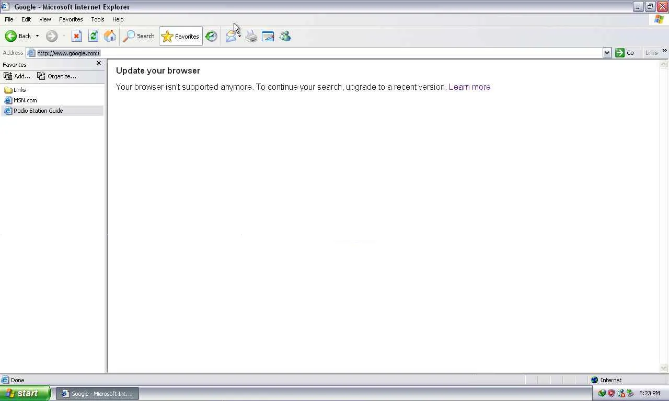Click the Links toolbar label
Image resolution: width=669 pixels, height=401 pixels.
pyautogui.click(x=651, y=53)
